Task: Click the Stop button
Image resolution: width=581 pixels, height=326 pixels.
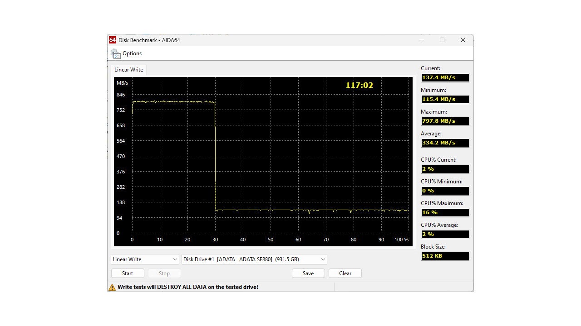Action: pyautogui.click(x=164, y=273)
